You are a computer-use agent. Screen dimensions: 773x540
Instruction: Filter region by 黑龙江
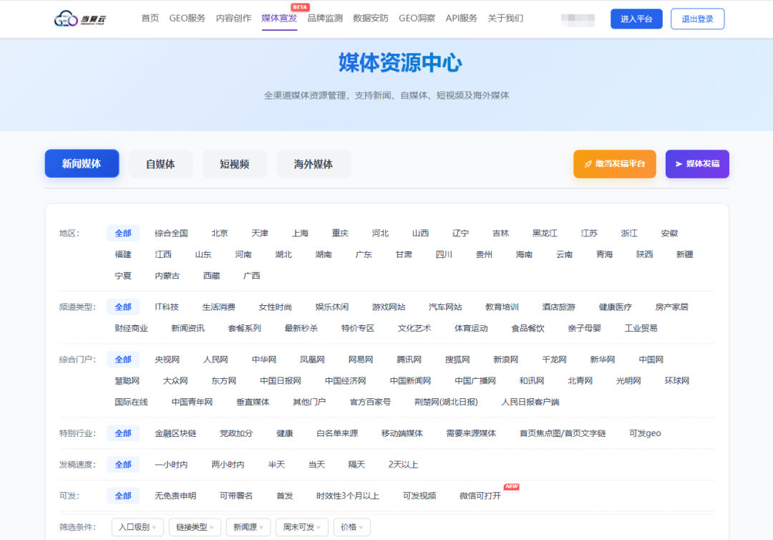pyautogui.click(x=545, y=233)
